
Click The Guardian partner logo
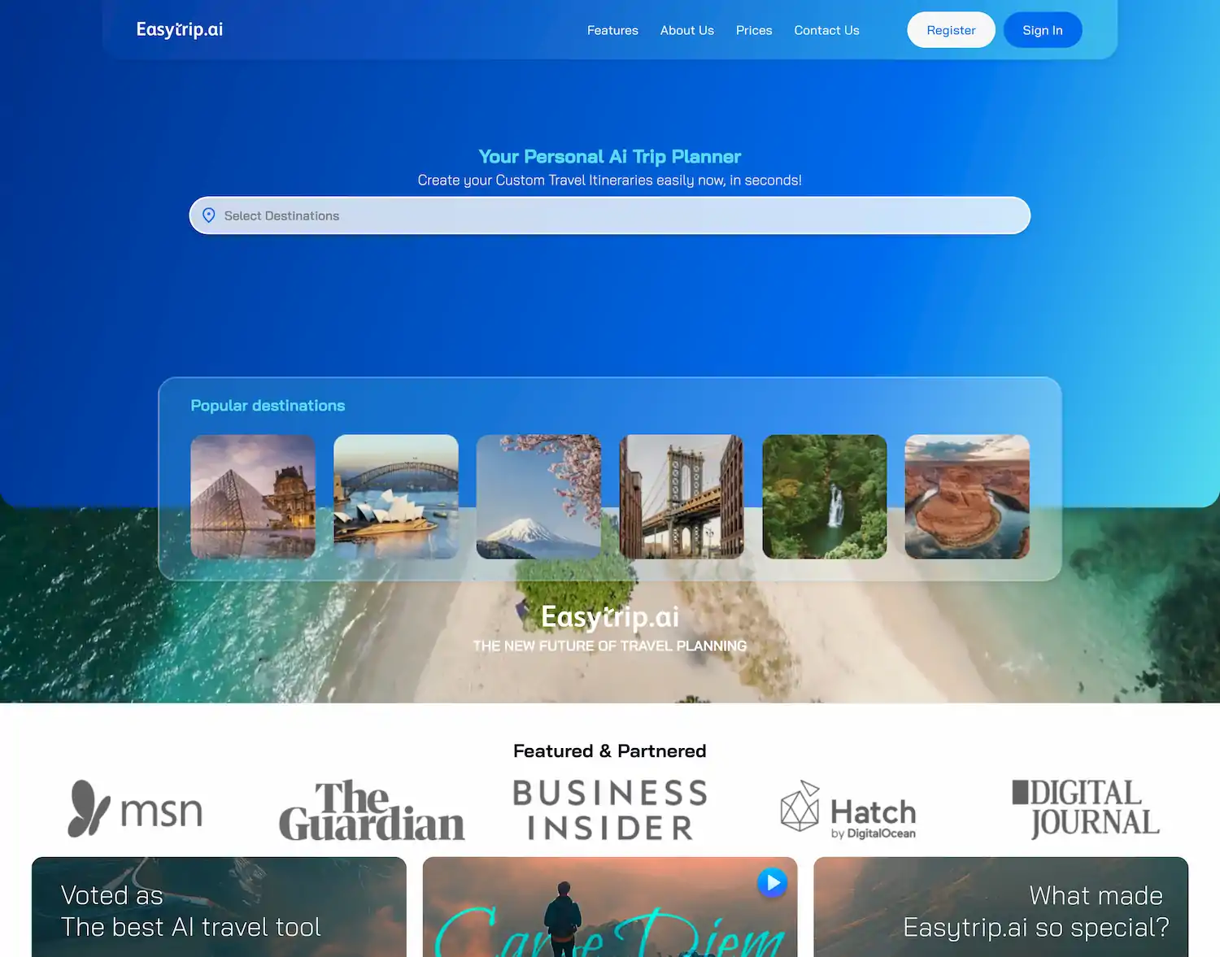click(371, 810)
